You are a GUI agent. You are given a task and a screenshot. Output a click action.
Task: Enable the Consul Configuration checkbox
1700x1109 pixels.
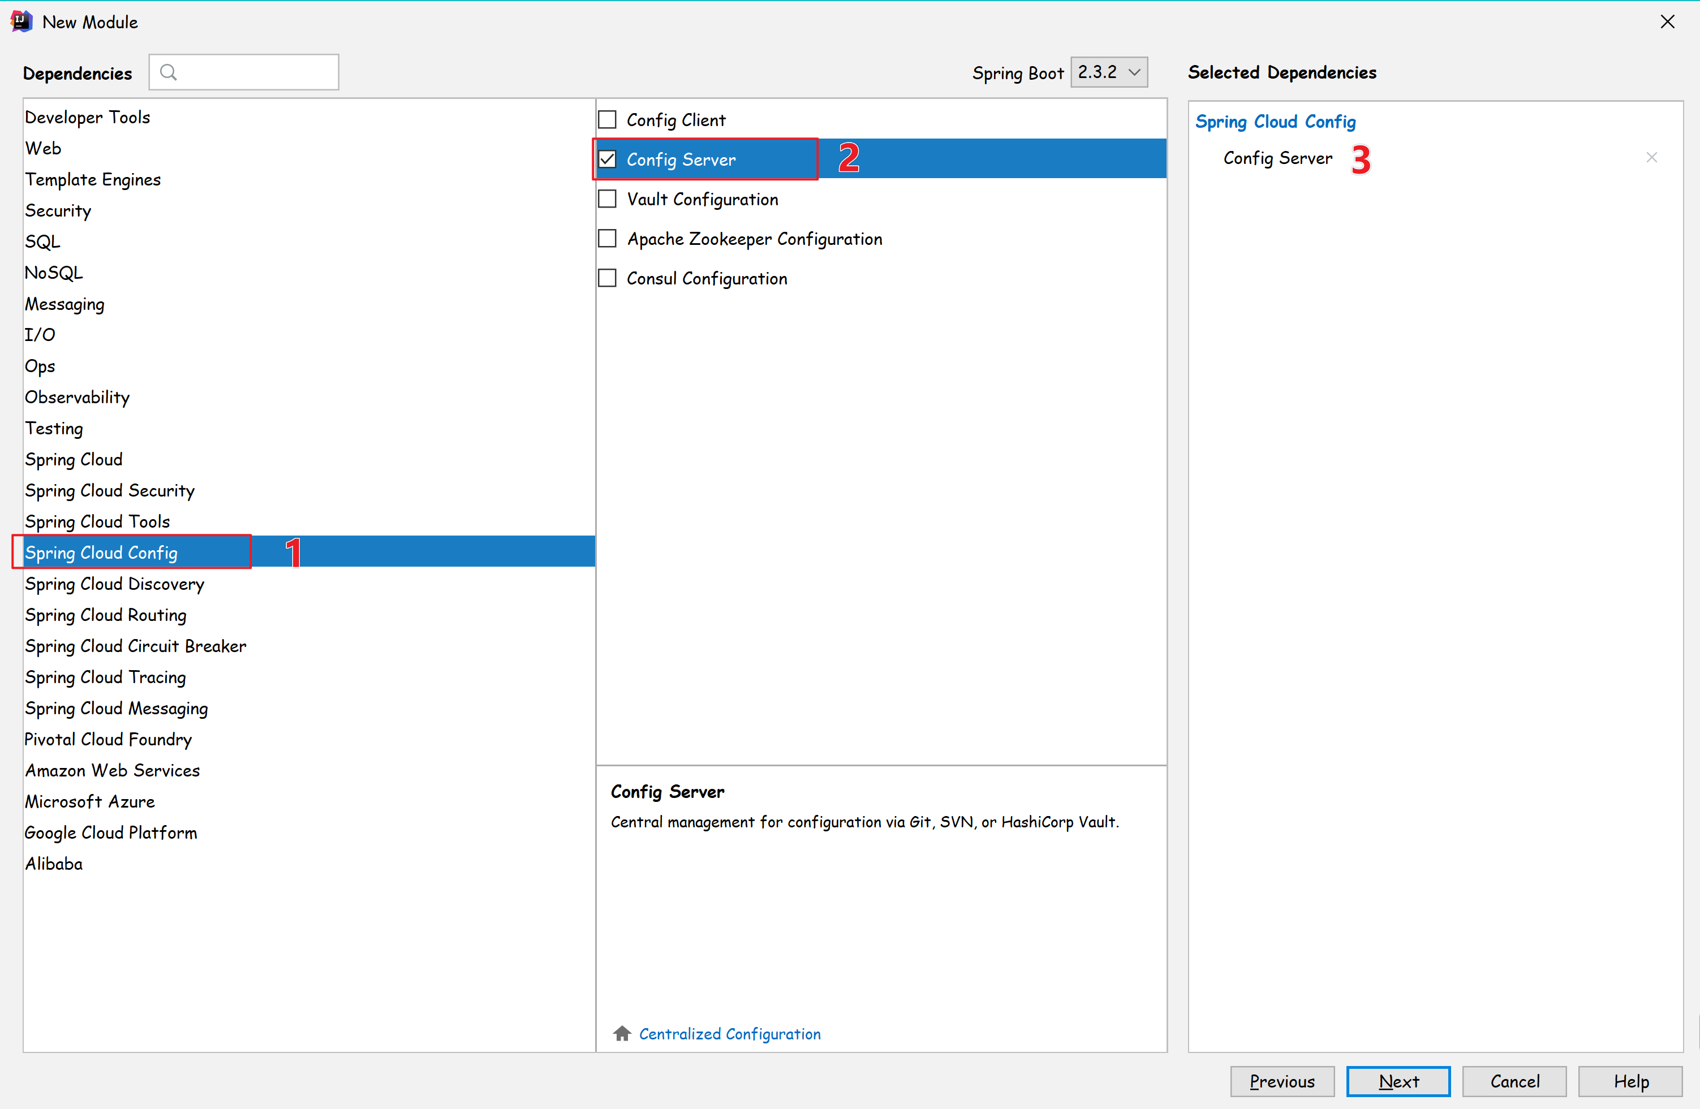pyautogui.click(x=607, y=278)
